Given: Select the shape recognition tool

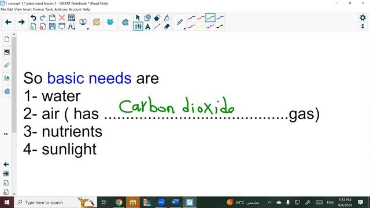Looking at the screenshot, I should 148,18.
